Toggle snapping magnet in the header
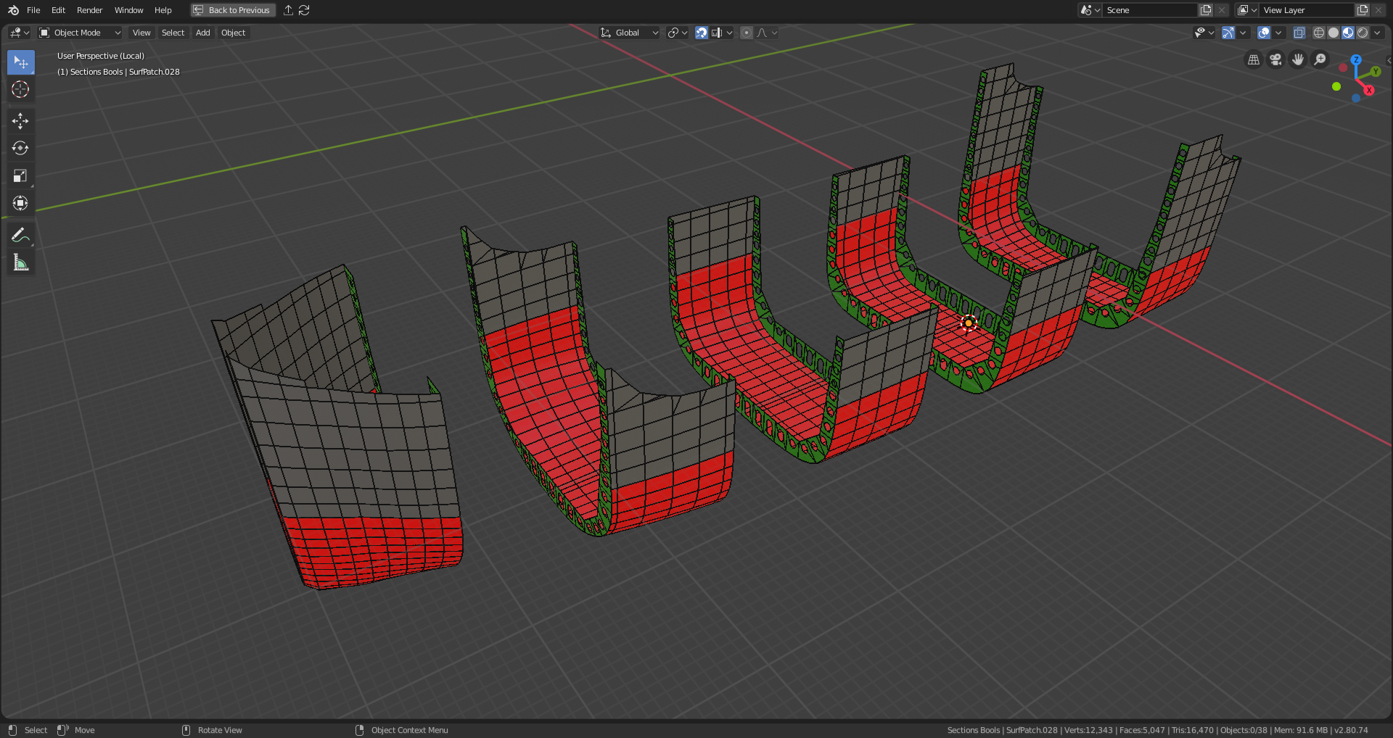Viewport: 1393px width, 738px height. click(701, 33)
